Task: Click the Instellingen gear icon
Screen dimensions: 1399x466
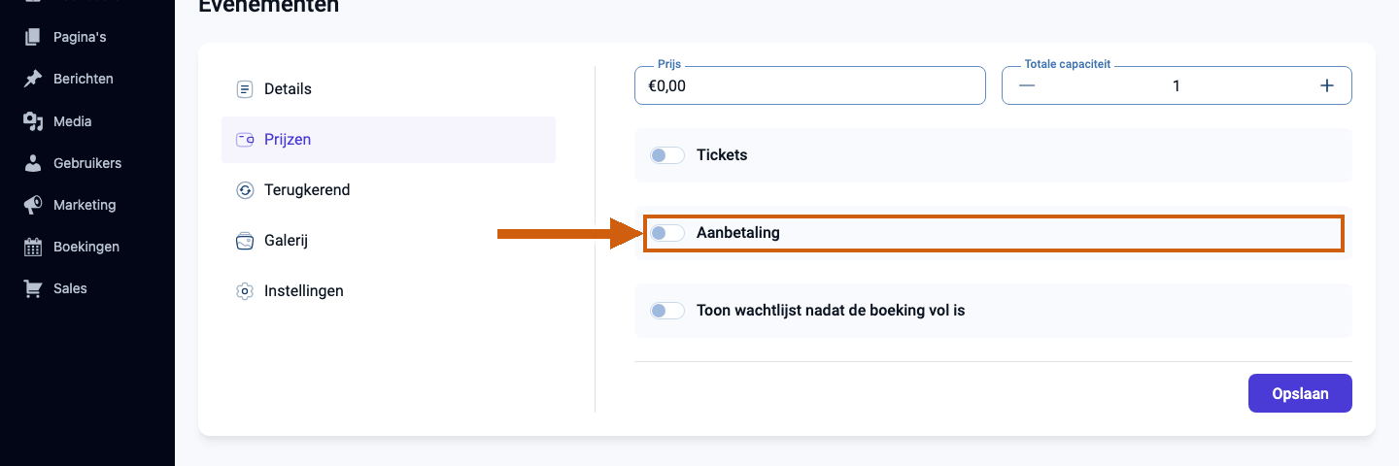Action: click(x=245, y=291)
